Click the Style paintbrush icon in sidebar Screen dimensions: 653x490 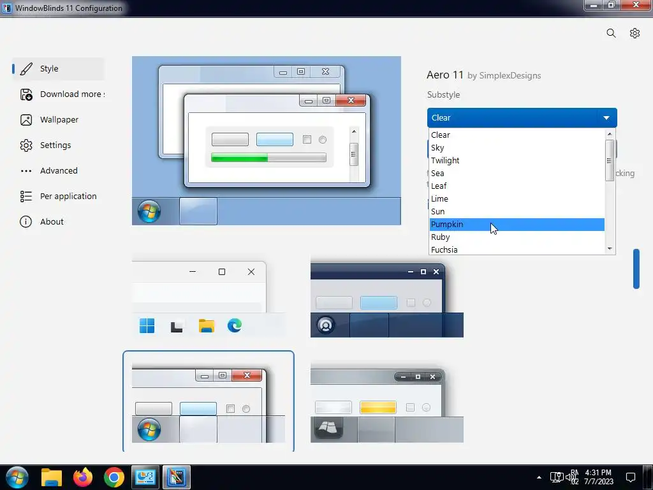[26, 69]
